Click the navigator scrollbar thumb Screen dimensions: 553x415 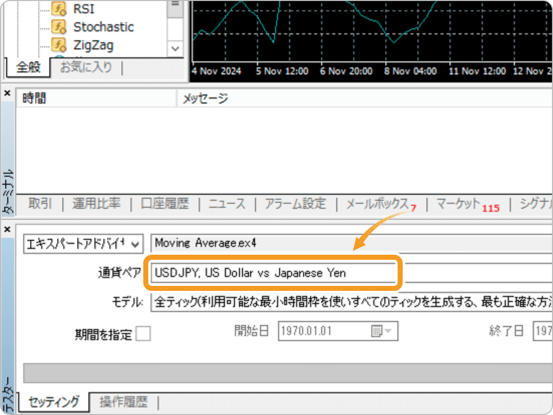(175, 9)
